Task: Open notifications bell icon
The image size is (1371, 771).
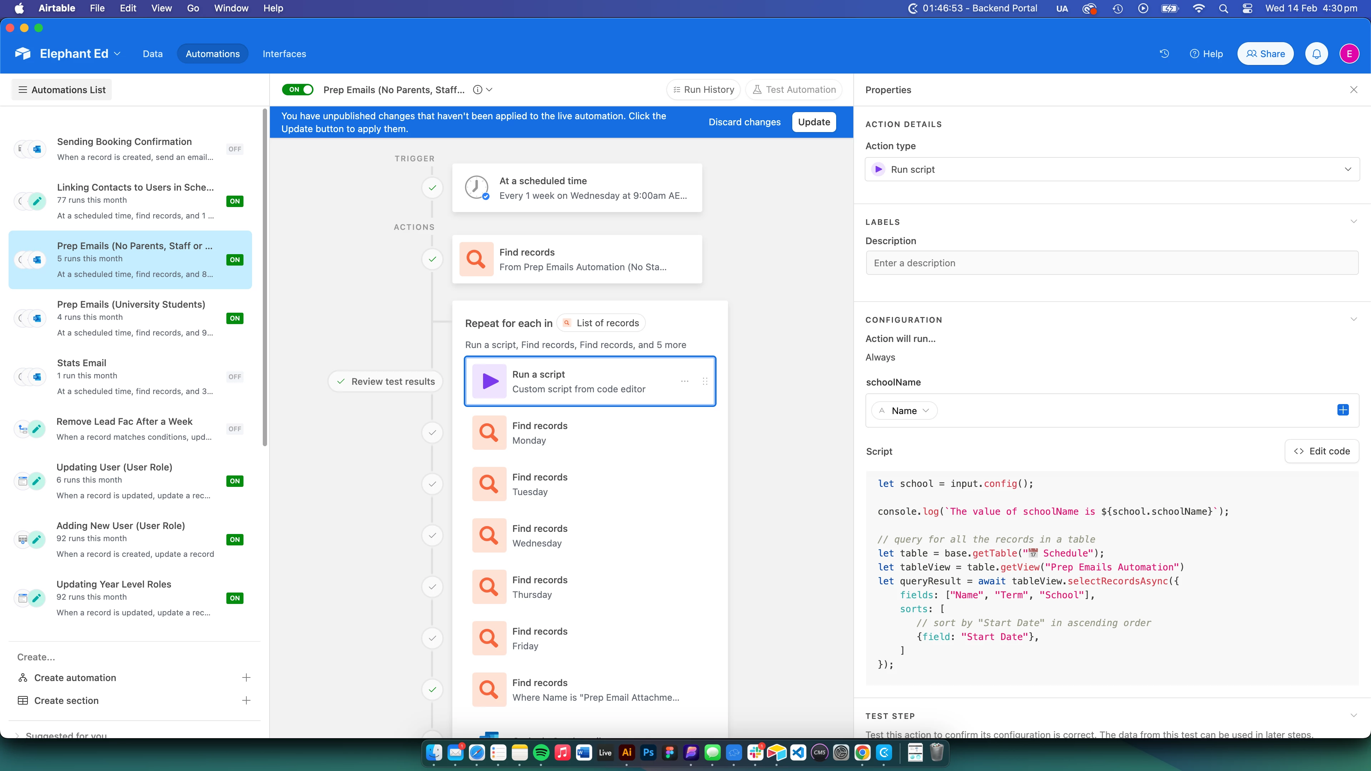Action: pyautogui.click(x=1316, y=54)
